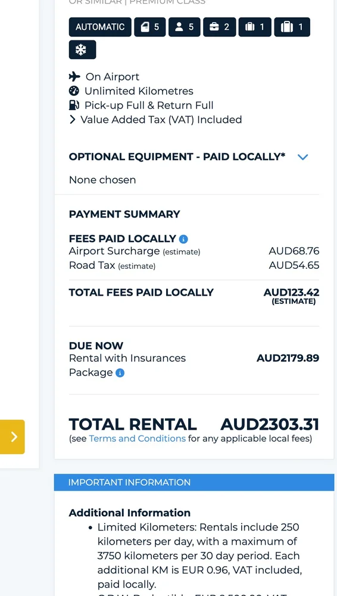Expand Value Added Tax Included arrow
The height and width of the screenshot is (596, 337).
point(72,120)
